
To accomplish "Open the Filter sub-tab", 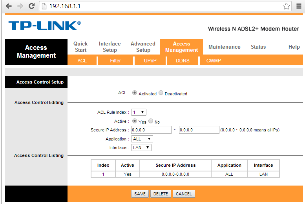I will (115, 61).
